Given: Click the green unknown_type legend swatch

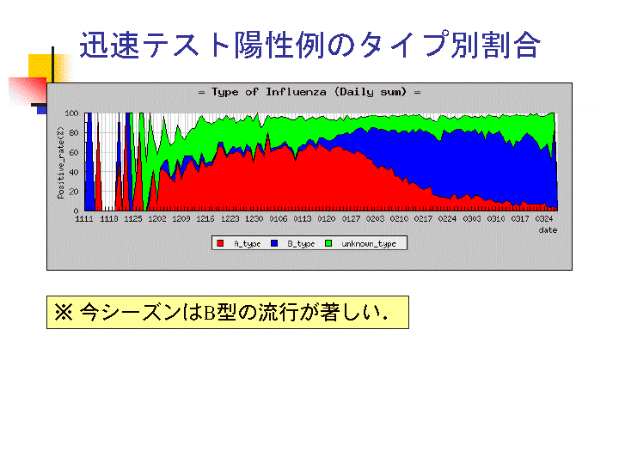Looking at the screenshot, I should point(328,244).
